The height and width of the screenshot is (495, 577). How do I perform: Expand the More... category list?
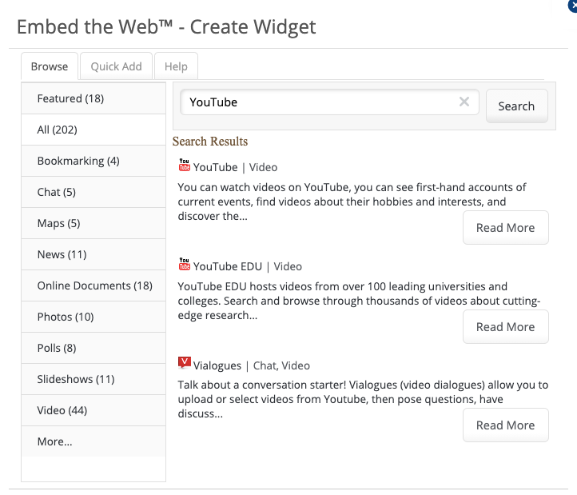pos(94,441)
